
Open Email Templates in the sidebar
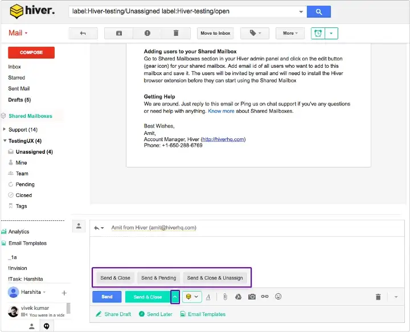27,243
